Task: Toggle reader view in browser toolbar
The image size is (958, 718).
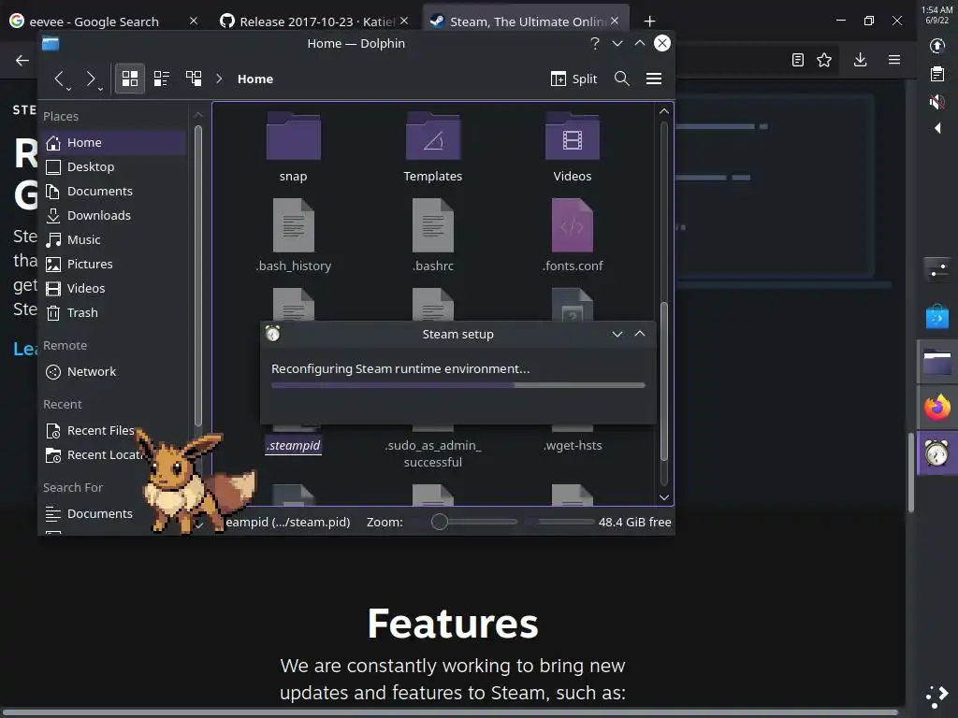Action: pos(797,60)
